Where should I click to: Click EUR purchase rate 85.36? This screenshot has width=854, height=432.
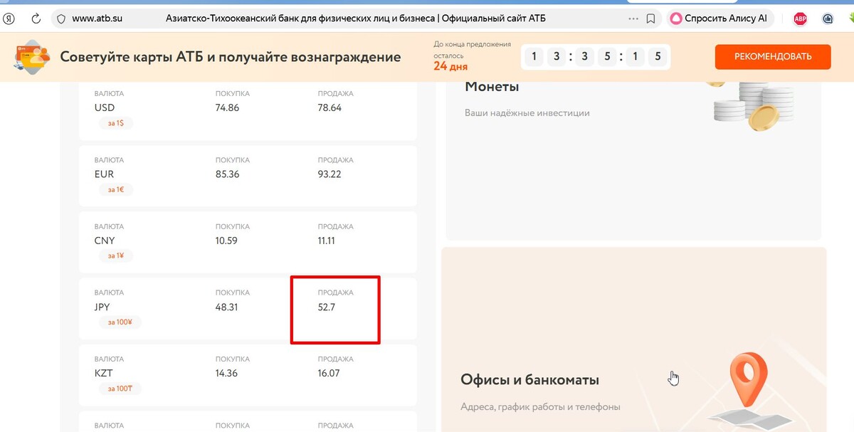[x=227, y=174]
